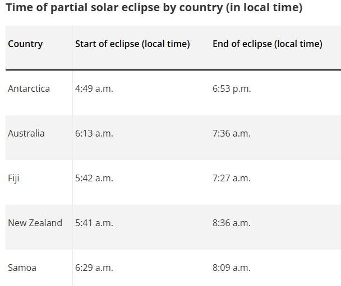Select the New Zealand country cell
This screenshot has width=341, height=286.
pyautogui.click(x=35, y=223)
